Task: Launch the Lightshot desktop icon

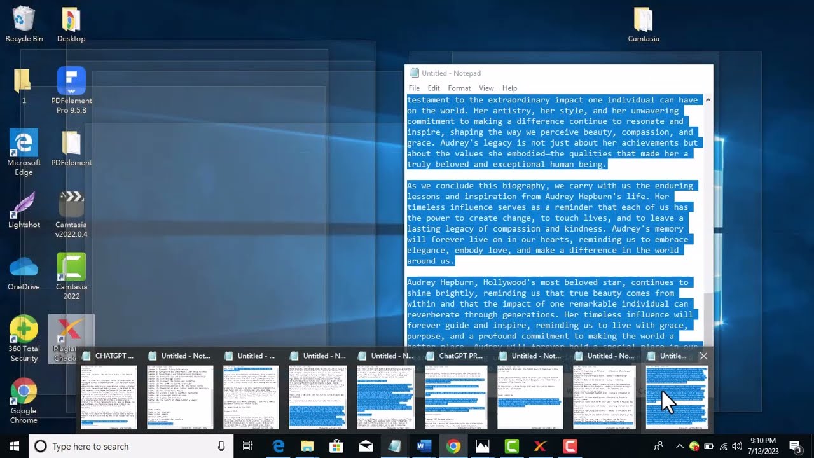Action: tap(24, 210)
